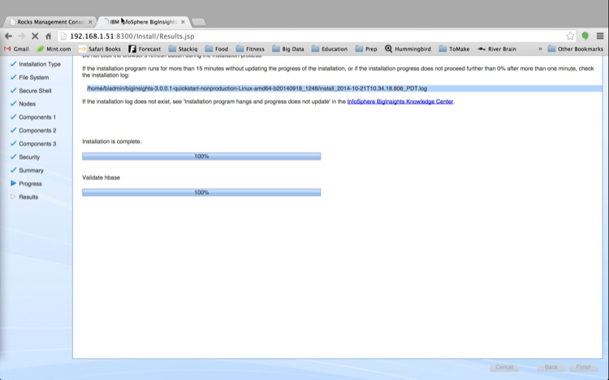This screenshot has width=609, height=380.
Task: Click the 'Validate hbase' status text
Action: click(x=101, y=178)
